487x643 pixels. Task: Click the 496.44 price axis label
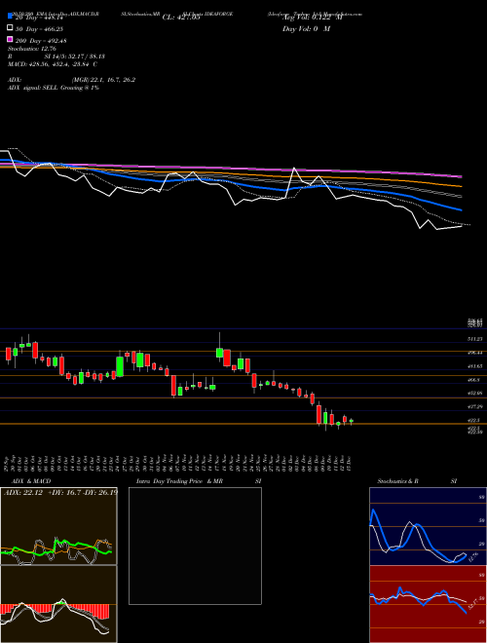(474, 353)
